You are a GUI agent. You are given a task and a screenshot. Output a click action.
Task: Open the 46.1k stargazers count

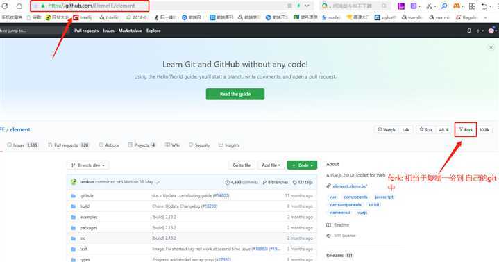(443, 130)
